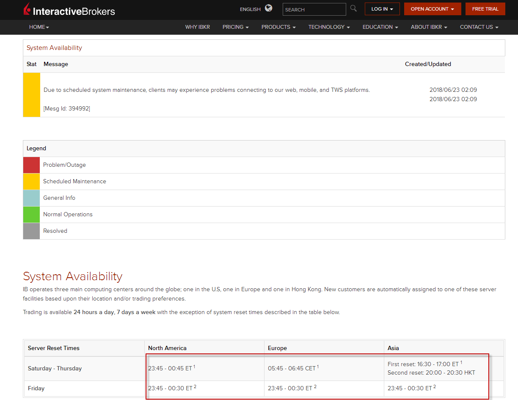Open the WHY IBKR page
518x400 pixels.
click(198, 27)
